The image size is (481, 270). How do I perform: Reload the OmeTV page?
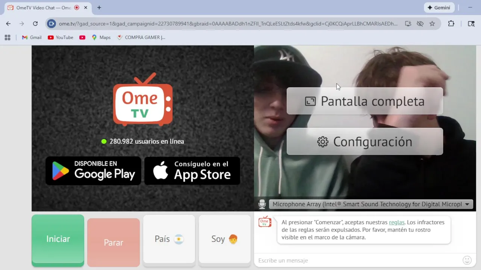tap(35, 24)
